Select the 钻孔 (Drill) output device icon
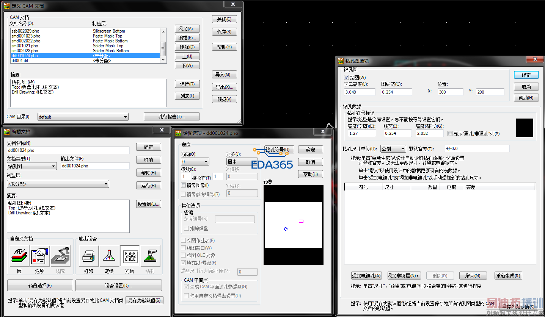This screenshot has width=545, height=317. pos(150,256)
